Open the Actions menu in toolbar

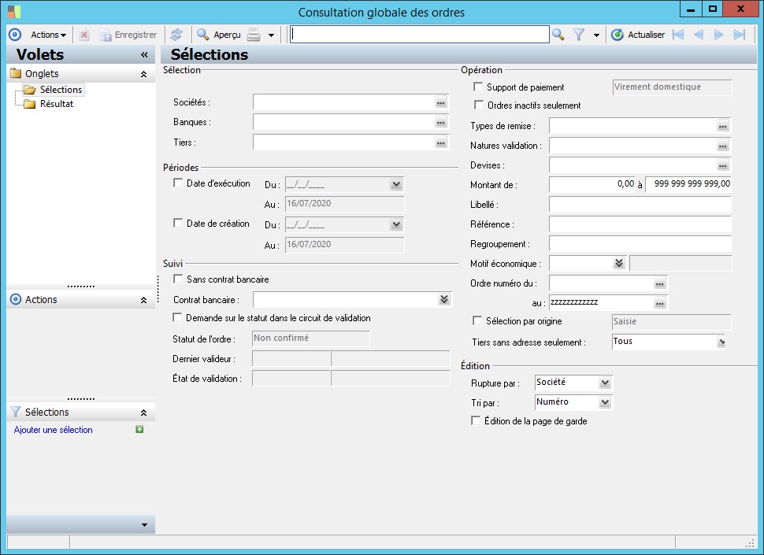(x=48, y=35)
